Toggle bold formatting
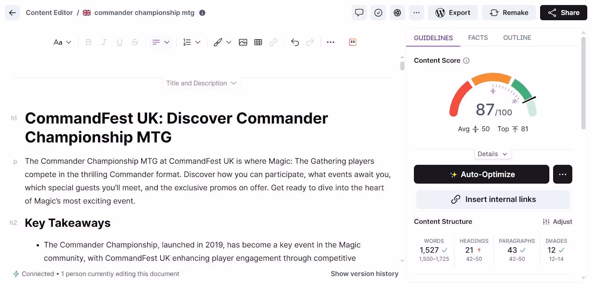This screenshot has height=287, width=593. pos(89,42)
